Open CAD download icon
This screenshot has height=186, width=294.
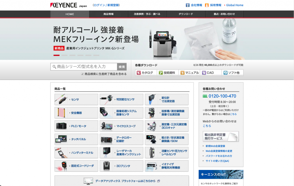coord(204,73)
